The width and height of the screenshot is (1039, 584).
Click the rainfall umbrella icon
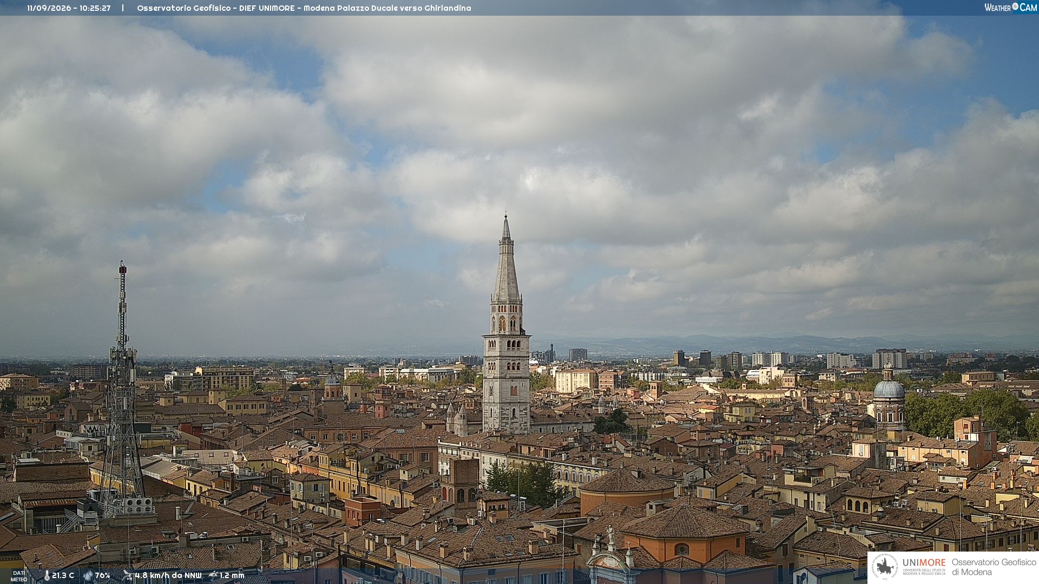click(x=213, y=575)
